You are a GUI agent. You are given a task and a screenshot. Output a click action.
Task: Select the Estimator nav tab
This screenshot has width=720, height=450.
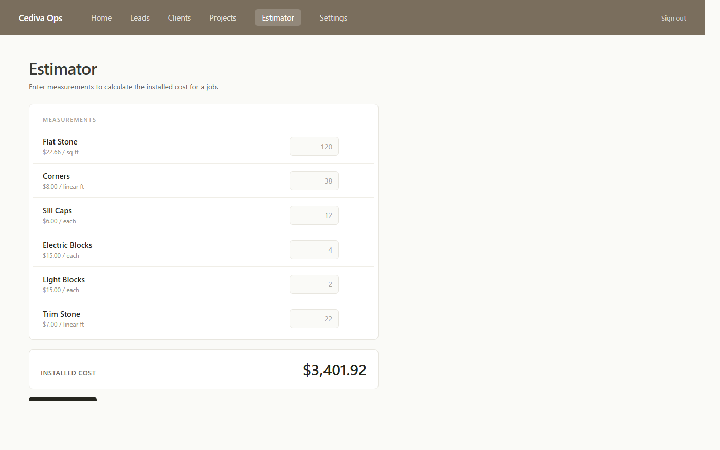pyautogui.click(x=278, y=17)
